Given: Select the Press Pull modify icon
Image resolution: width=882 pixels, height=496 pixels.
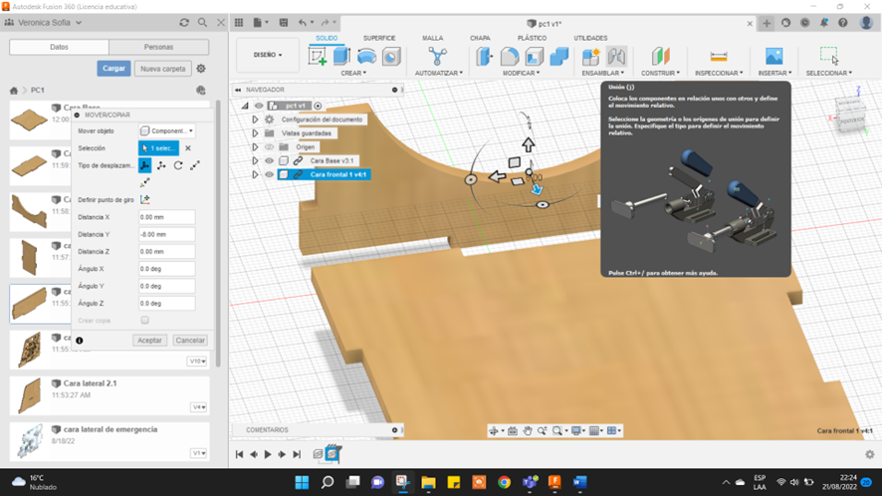Looking at the screenshot, I should [485, 57].
